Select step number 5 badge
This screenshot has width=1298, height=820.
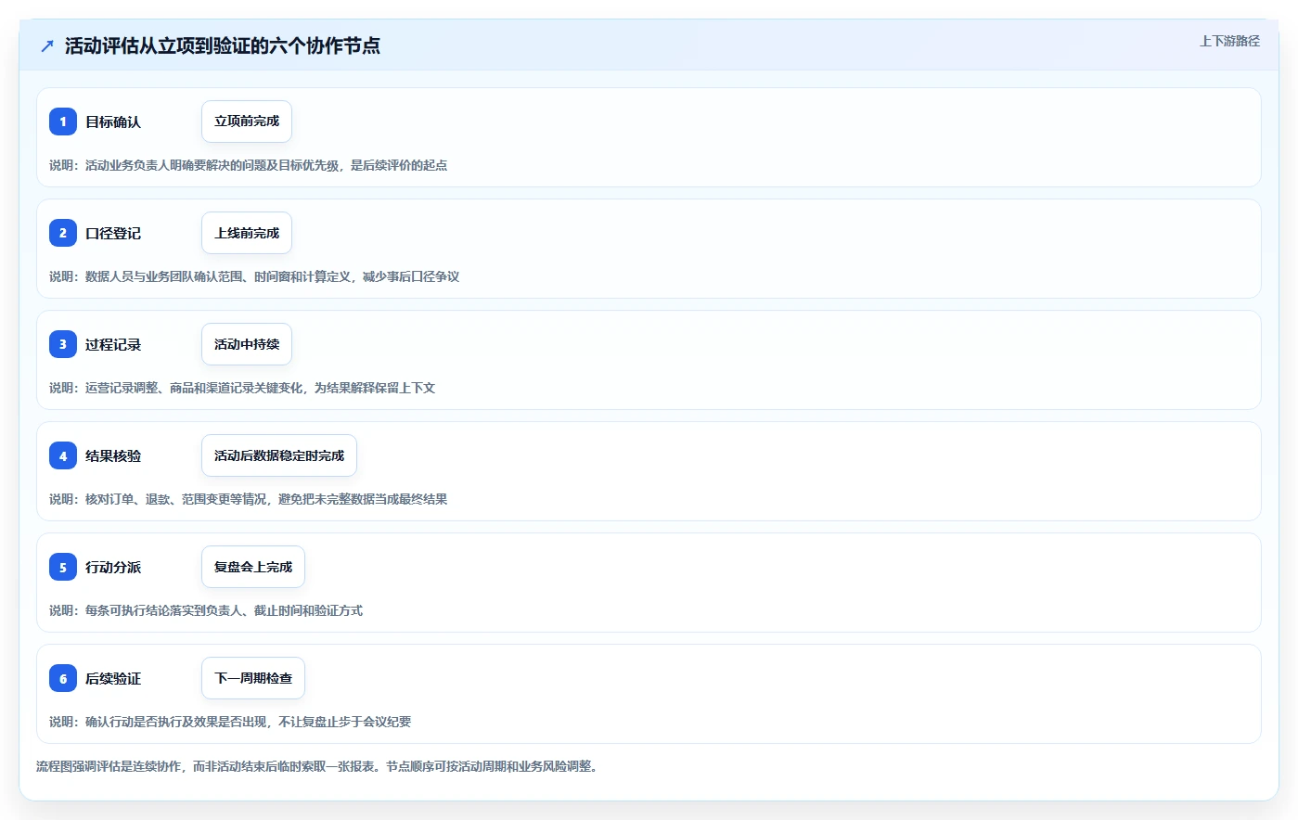[63, 567]
